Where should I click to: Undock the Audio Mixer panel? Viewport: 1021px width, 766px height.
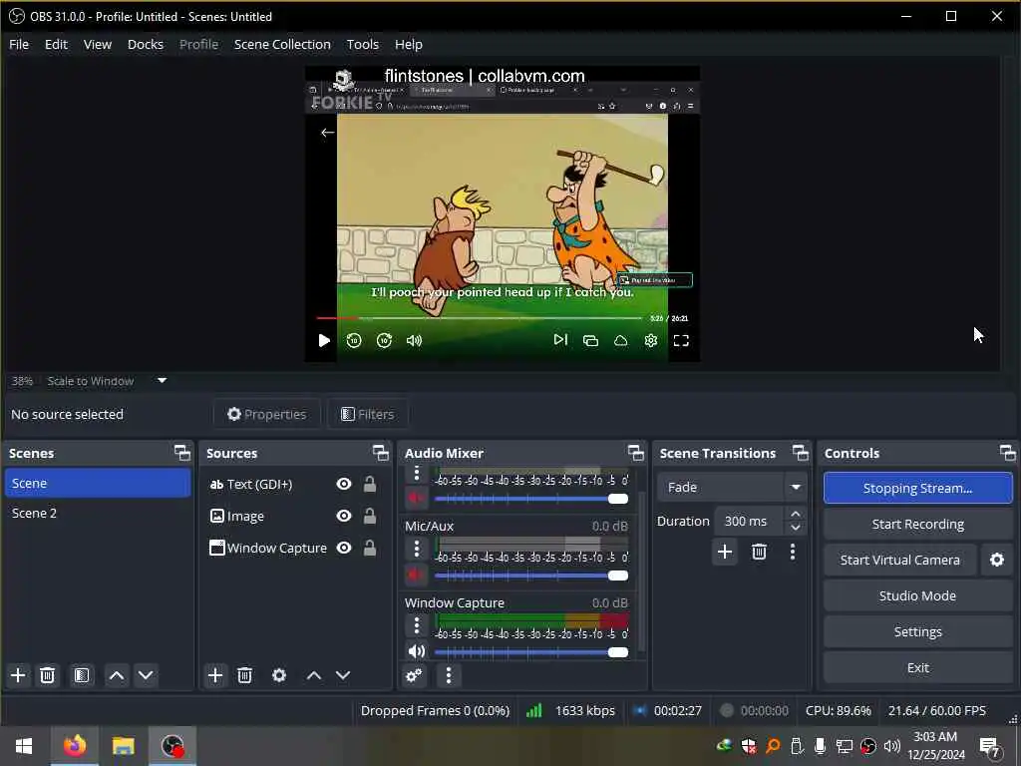click(x=636, y=453)
